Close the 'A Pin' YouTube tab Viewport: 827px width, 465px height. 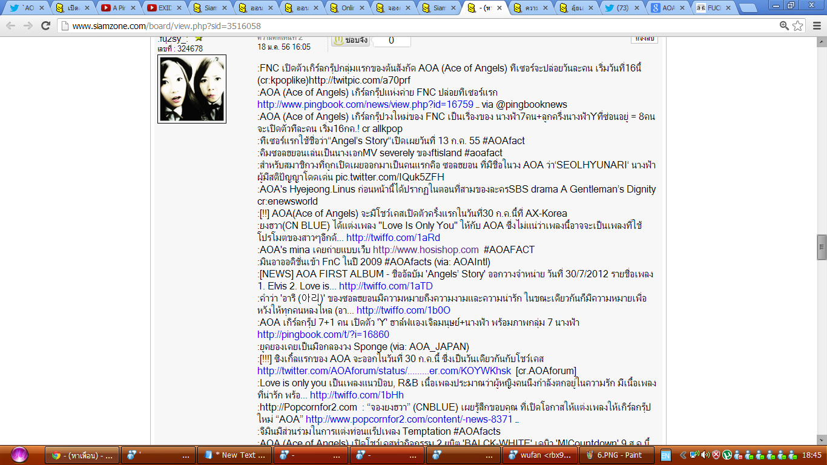133,8
